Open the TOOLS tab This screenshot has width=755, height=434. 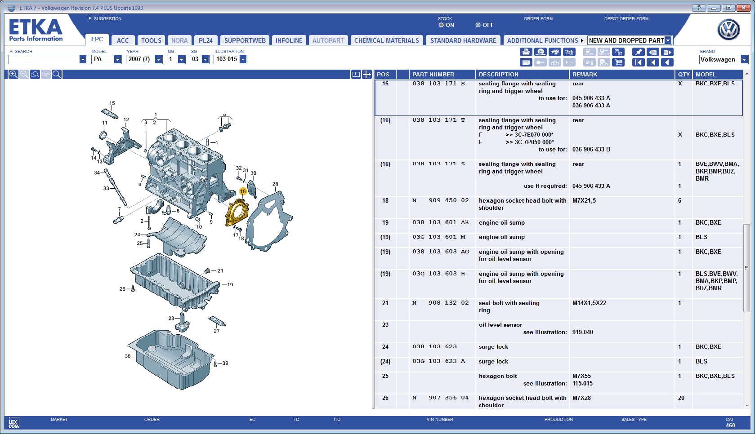pos(151,40)
